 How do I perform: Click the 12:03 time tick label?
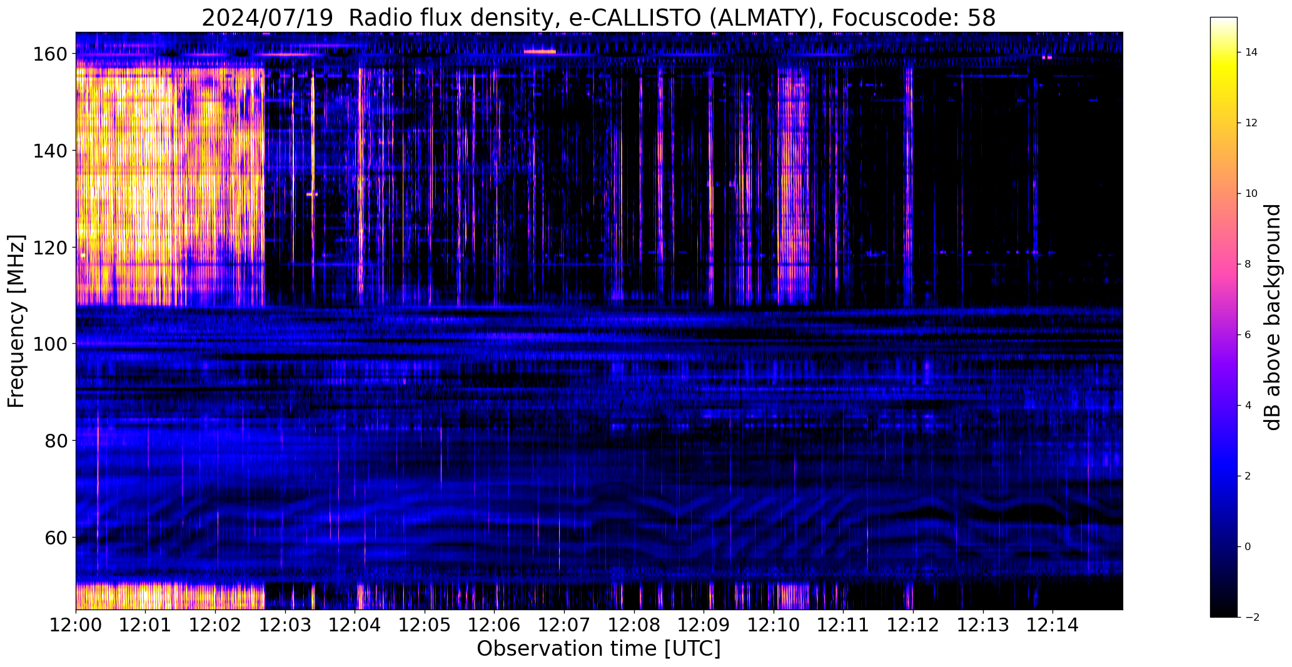coord(285,625)
